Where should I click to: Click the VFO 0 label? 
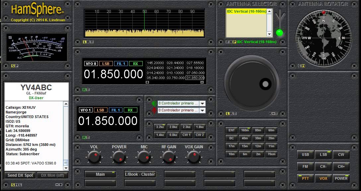(91, 64)
